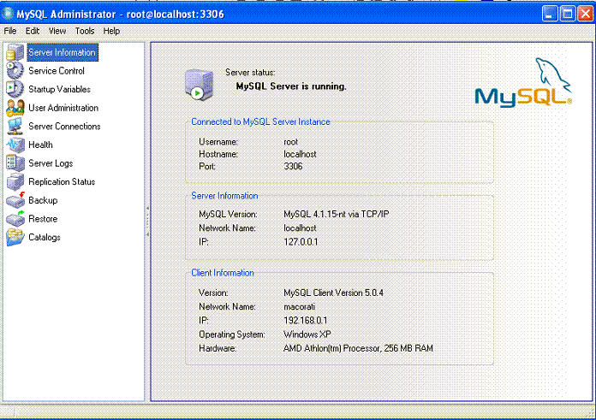Screen dimensions: 596x420
Task: Open the Health section
Action: click(40, 145)
